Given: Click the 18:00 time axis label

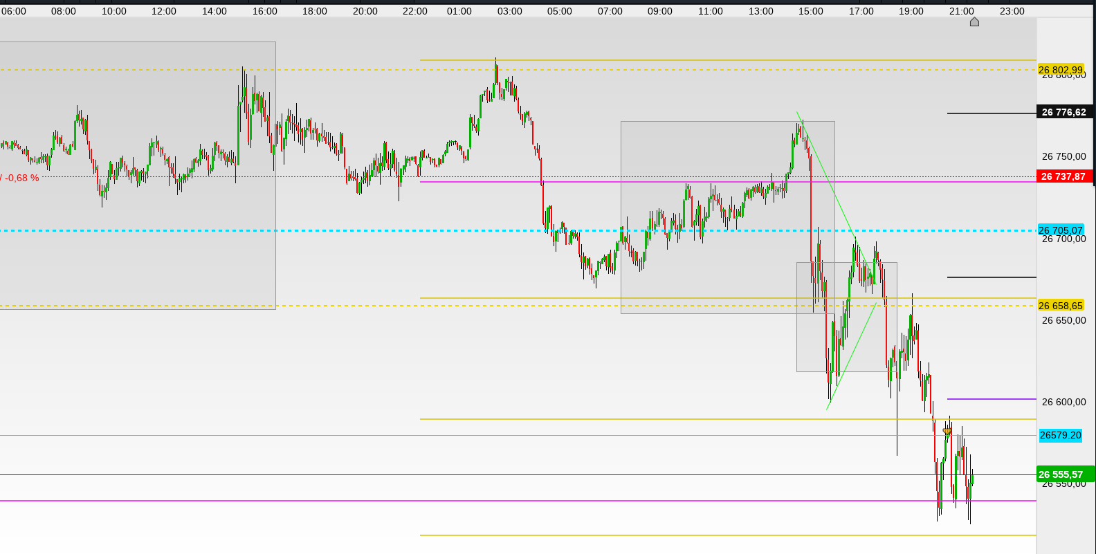Looking at the screenshot, I should pyautogui.click(x=315, y=11).
